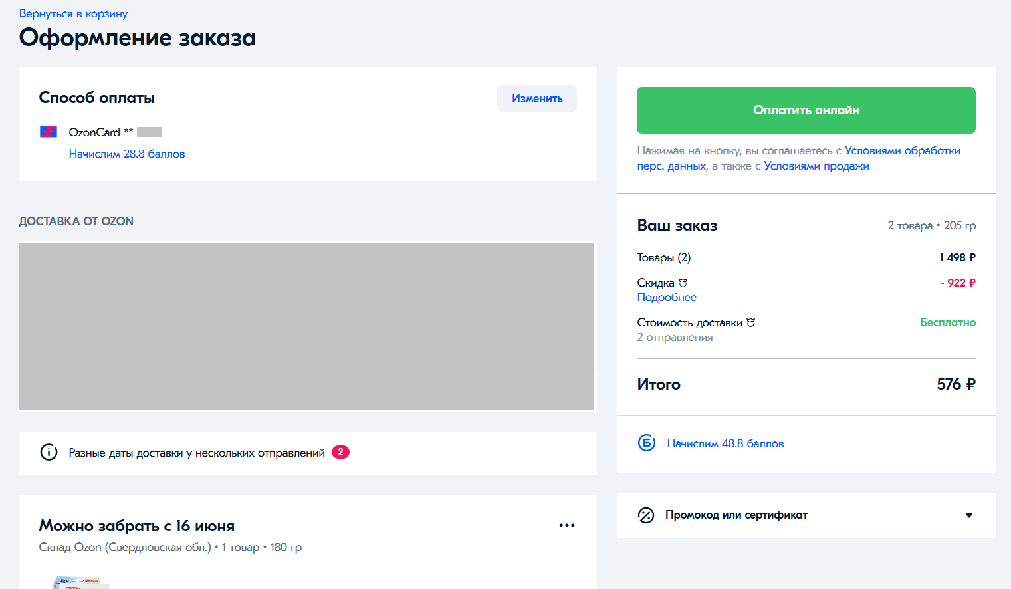Image resolution: width=1011 pixels, height=589 pixels.
Task: Click the discount info icon next to Скидка
Action: (x=683, y=283)
